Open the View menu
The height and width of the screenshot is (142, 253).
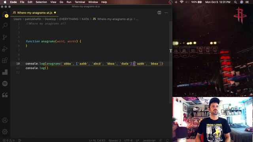(x=53, y=2)
